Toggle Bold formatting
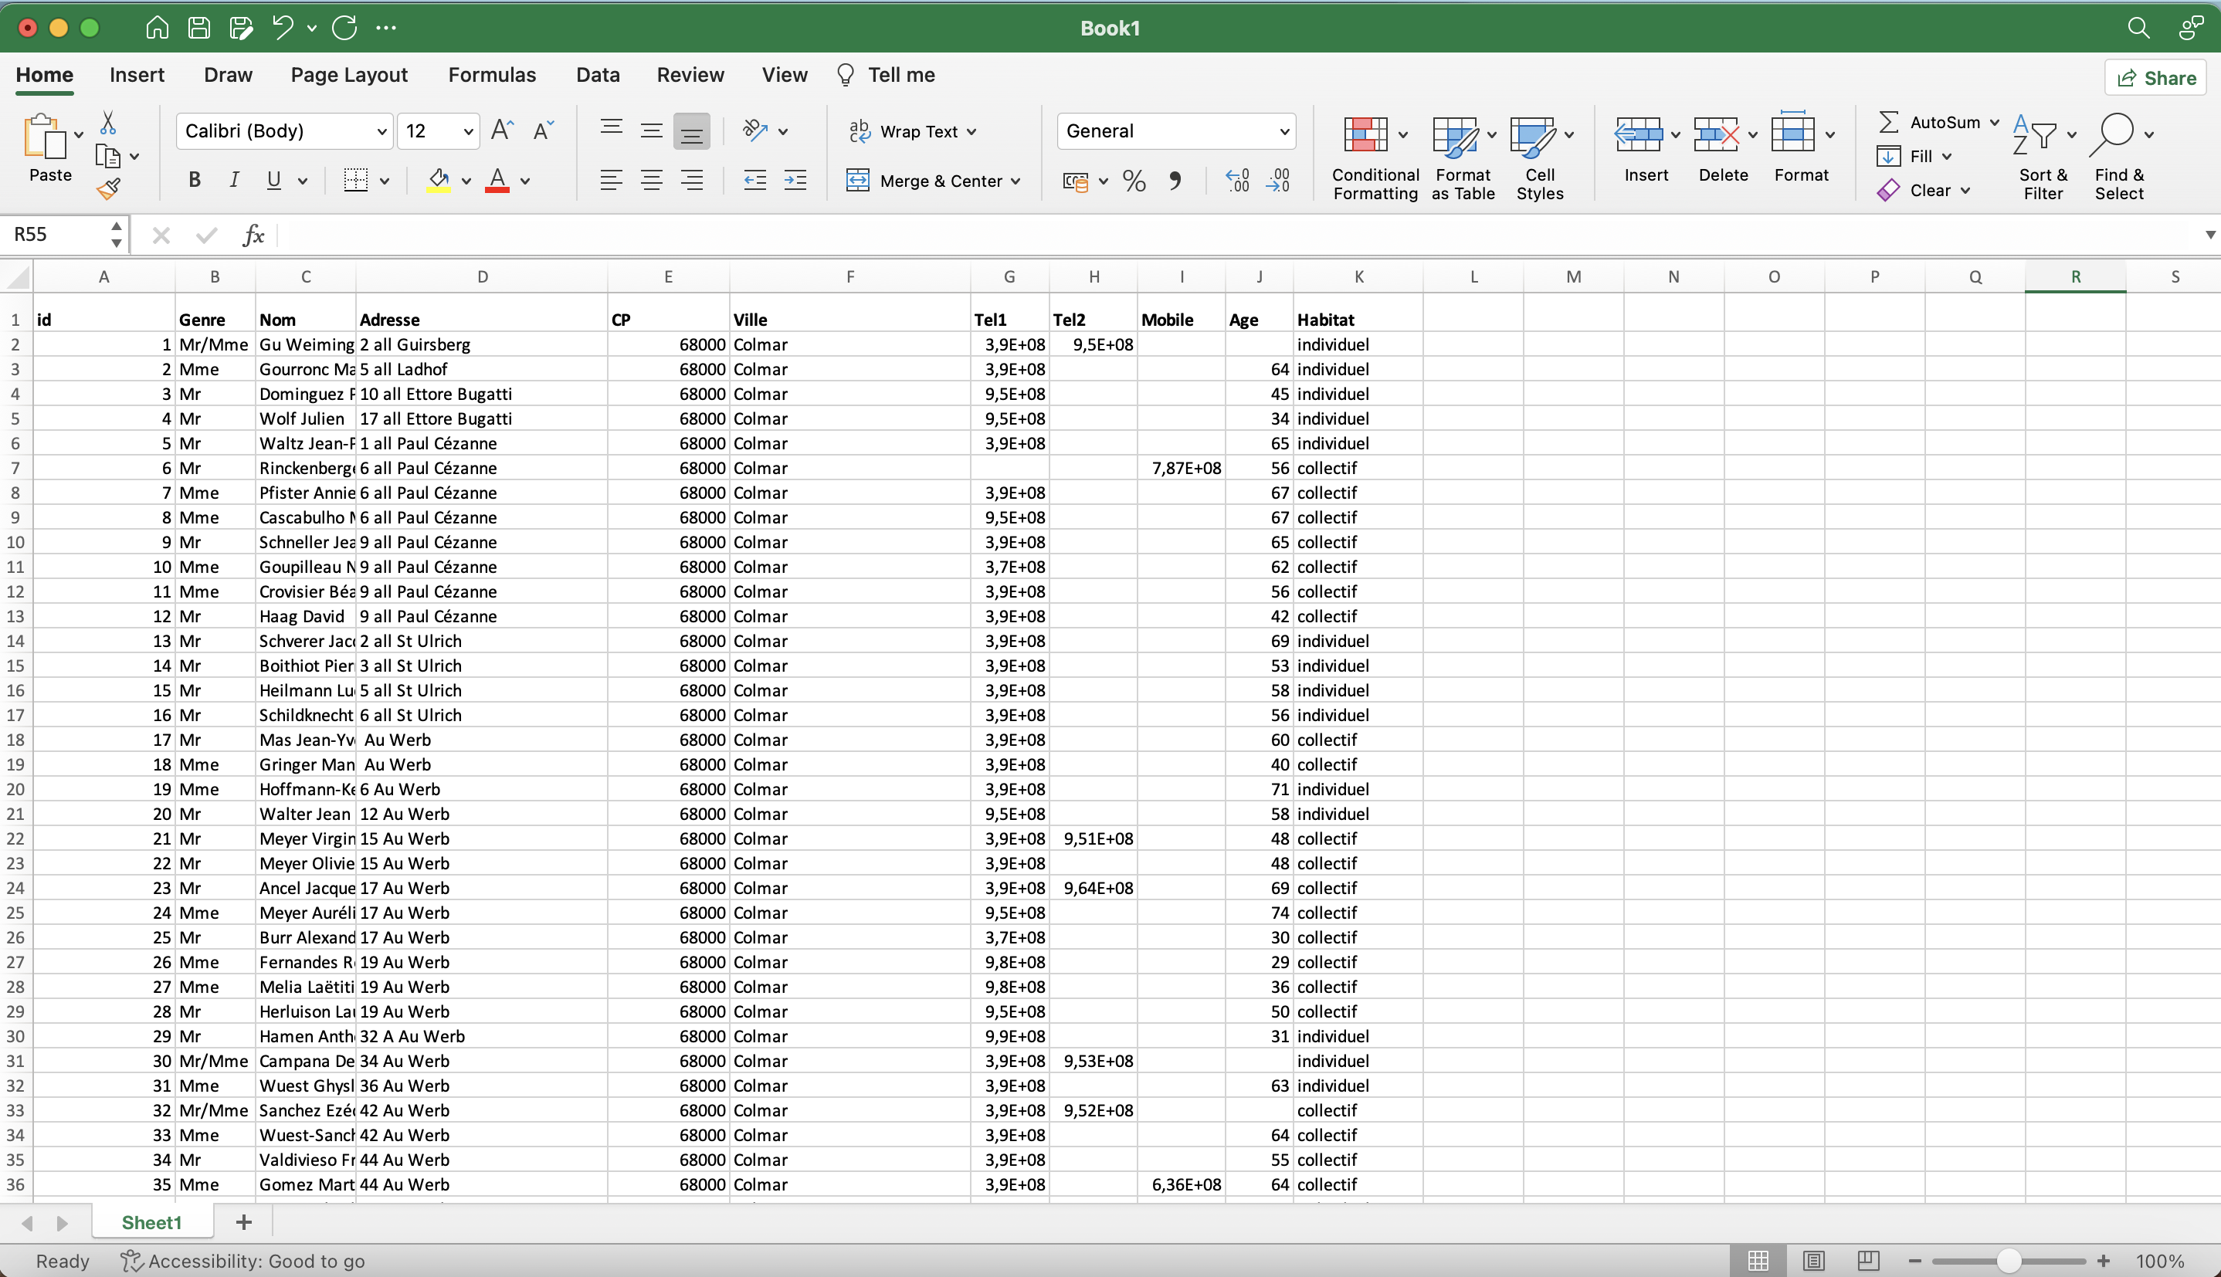 pyautogui.click(x=195, y=181)
